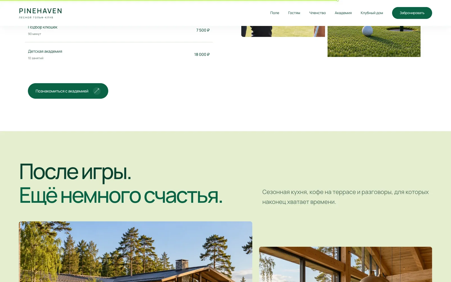
Task: Click the Познакомиться с академией button
Action: [68, 91]
